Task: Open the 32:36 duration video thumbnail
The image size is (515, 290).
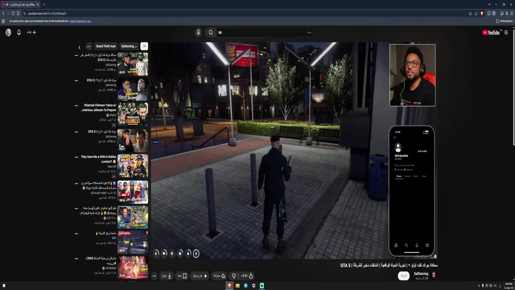Action: coord(133,267)
